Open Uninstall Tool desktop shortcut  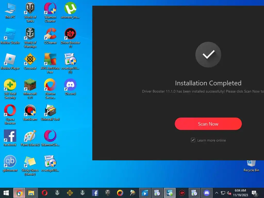pos(50,113)
